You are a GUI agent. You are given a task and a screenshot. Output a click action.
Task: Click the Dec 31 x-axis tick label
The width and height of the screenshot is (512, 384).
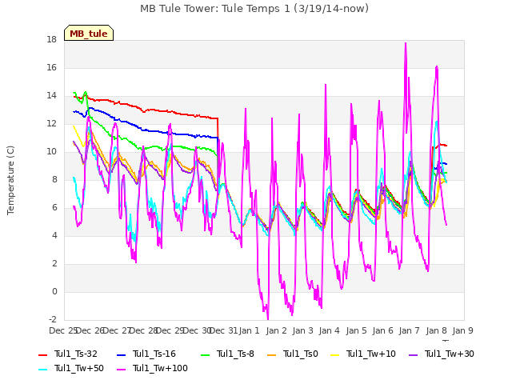click(223, 330)
